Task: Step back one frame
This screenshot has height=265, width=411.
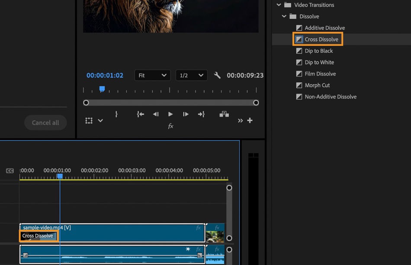Action: [x=155, y=114]
